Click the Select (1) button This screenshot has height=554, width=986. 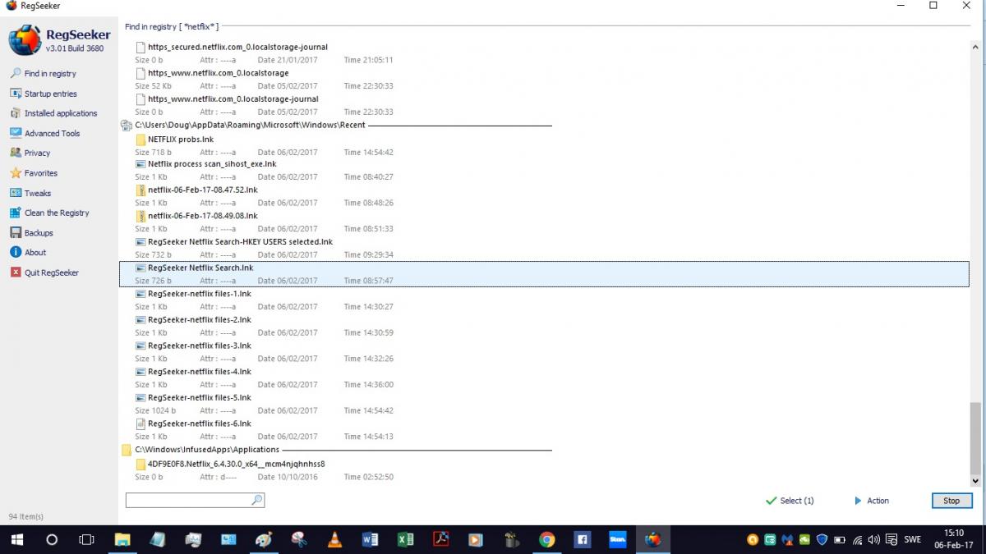(790, 501)
